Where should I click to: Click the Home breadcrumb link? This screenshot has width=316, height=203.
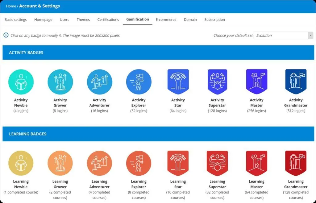[11, 6]
